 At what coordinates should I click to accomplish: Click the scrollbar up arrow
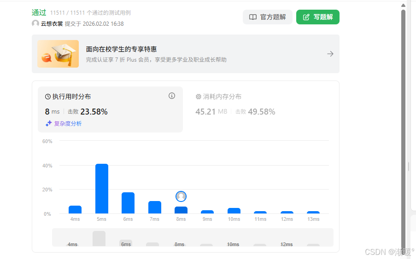click(x=403, y=5)
